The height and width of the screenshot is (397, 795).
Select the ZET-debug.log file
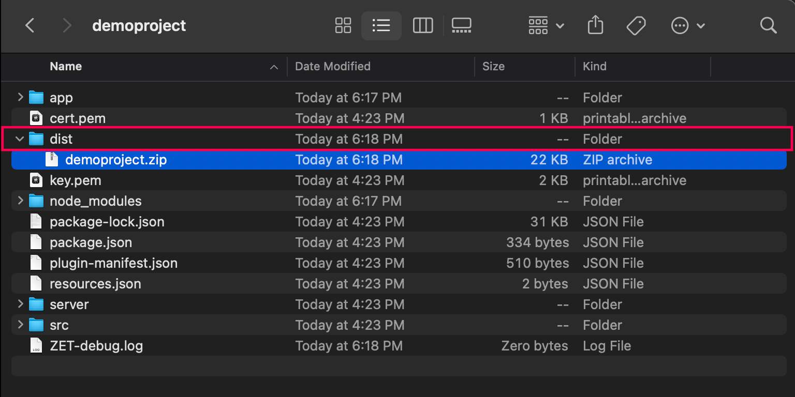point(96,346)
